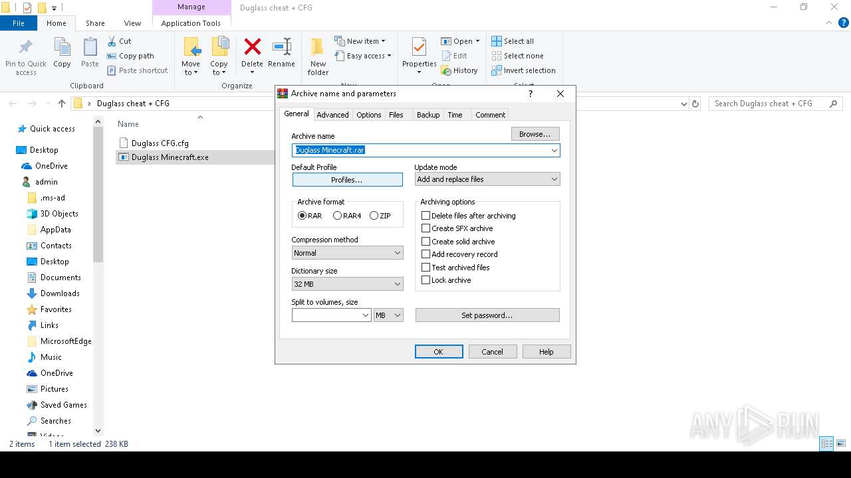
Task: Open the Archive name dropdown arrow
Action: (554, 151)
